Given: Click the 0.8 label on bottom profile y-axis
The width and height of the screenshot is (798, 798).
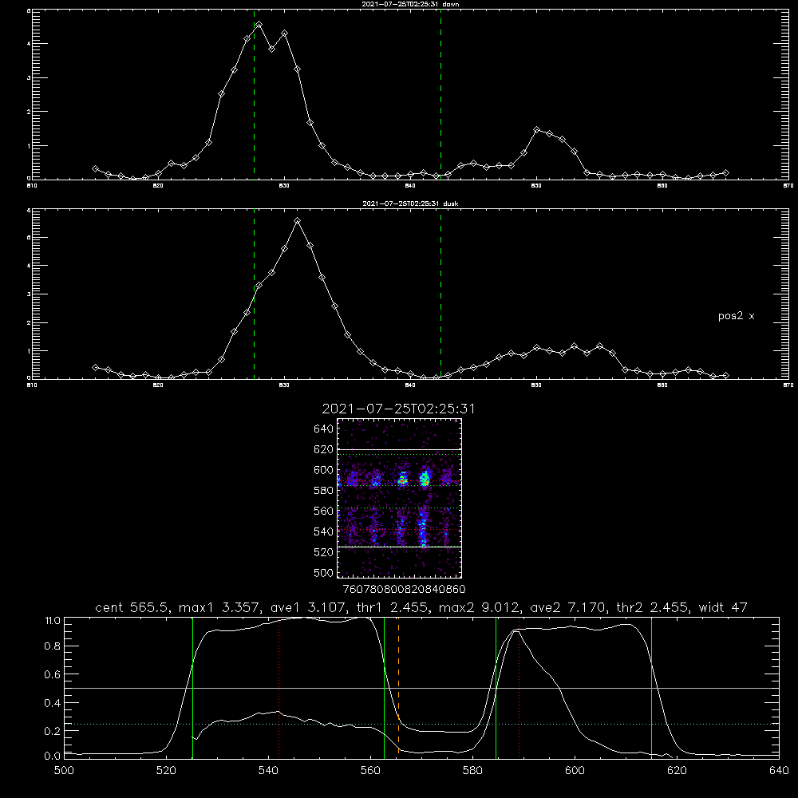Looking at the screenshot, I should coord(53,646).
